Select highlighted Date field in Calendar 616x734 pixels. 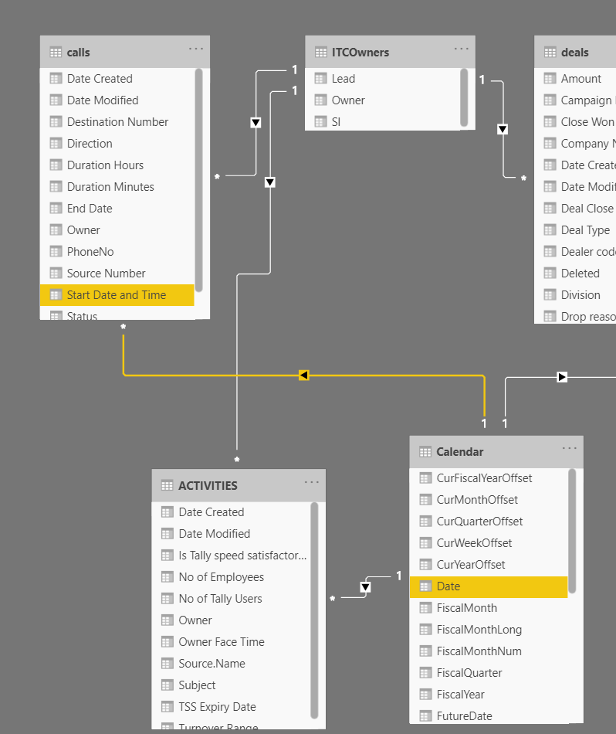pos(489,586)
